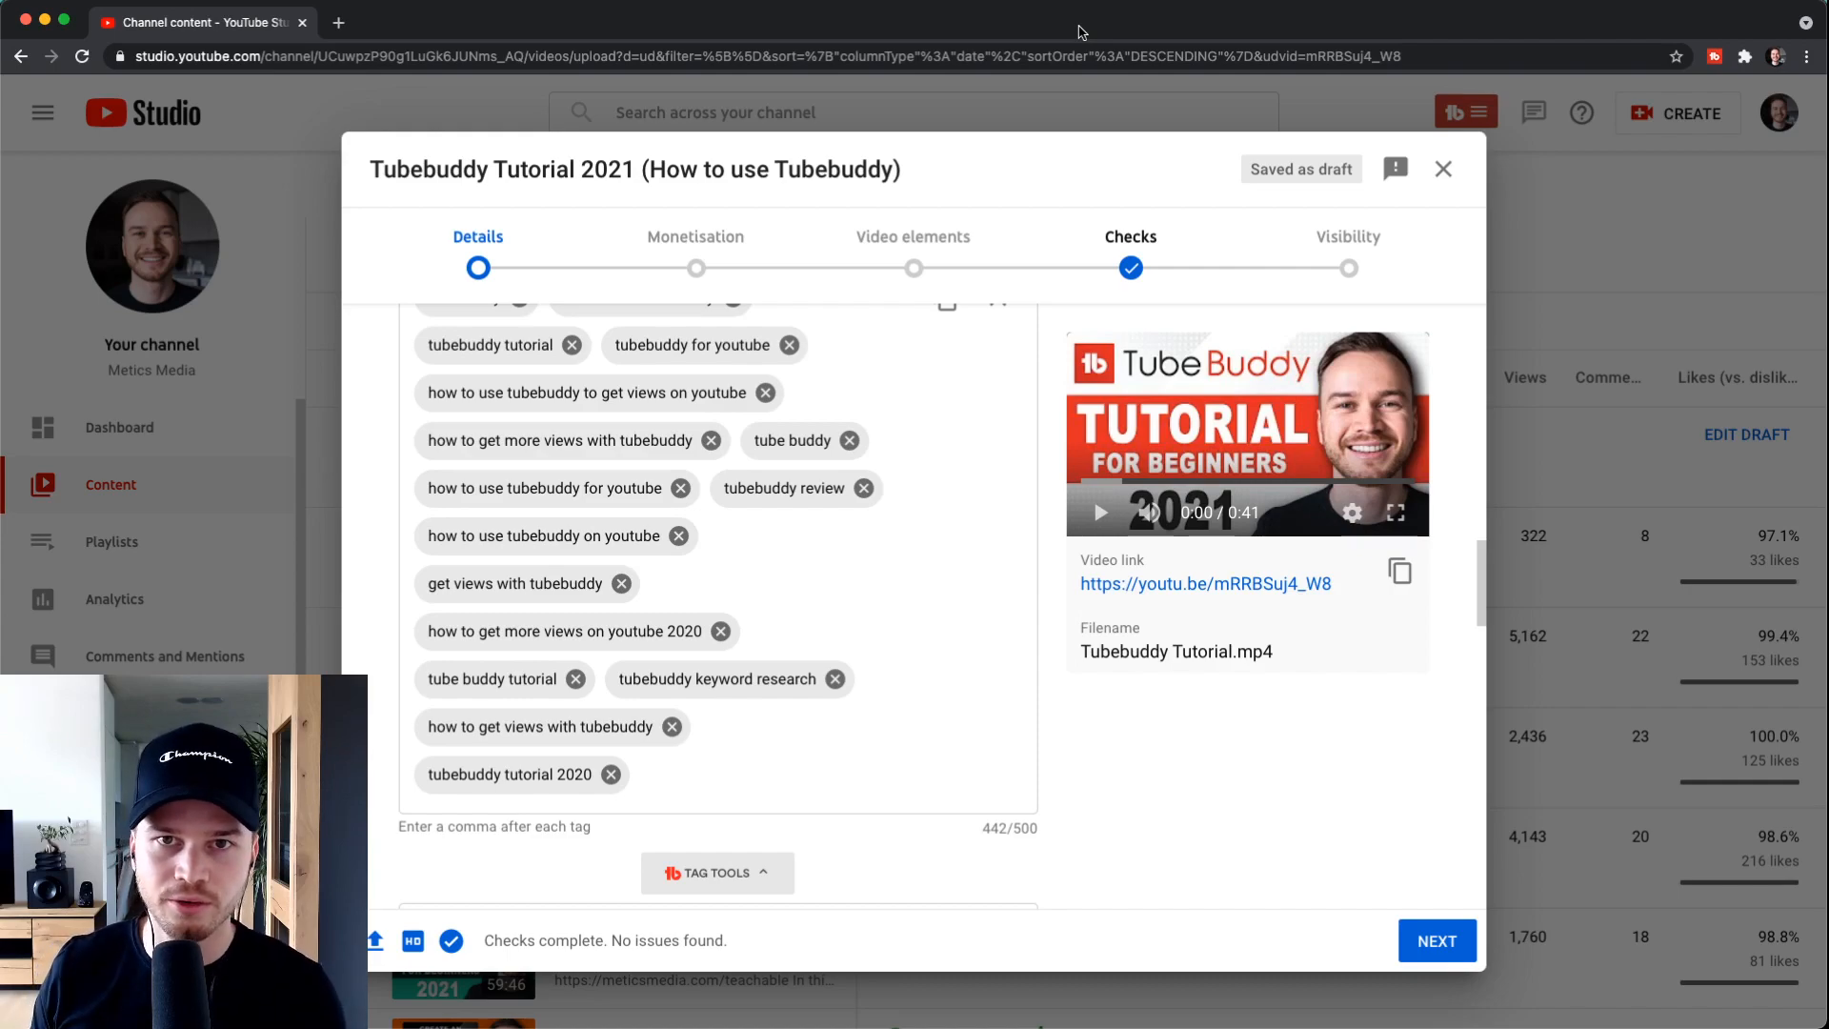Open Dashboard in the sidebar
Viewport: 1829px width, 1029px height.
[119, 427]
